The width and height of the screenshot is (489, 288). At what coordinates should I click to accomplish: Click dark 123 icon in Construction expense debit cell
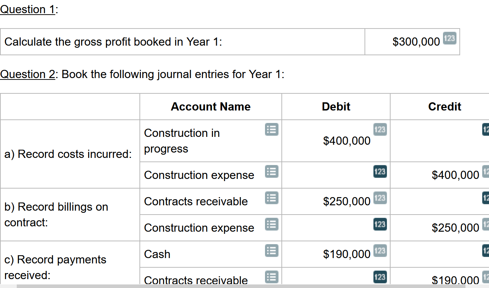[x=380, y=171]
